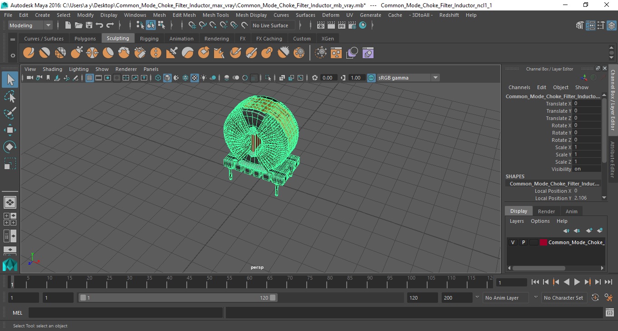Open the Modeling menu set dropdown
This screenshot has width=618, height=331.
click(x=30, y=25)
